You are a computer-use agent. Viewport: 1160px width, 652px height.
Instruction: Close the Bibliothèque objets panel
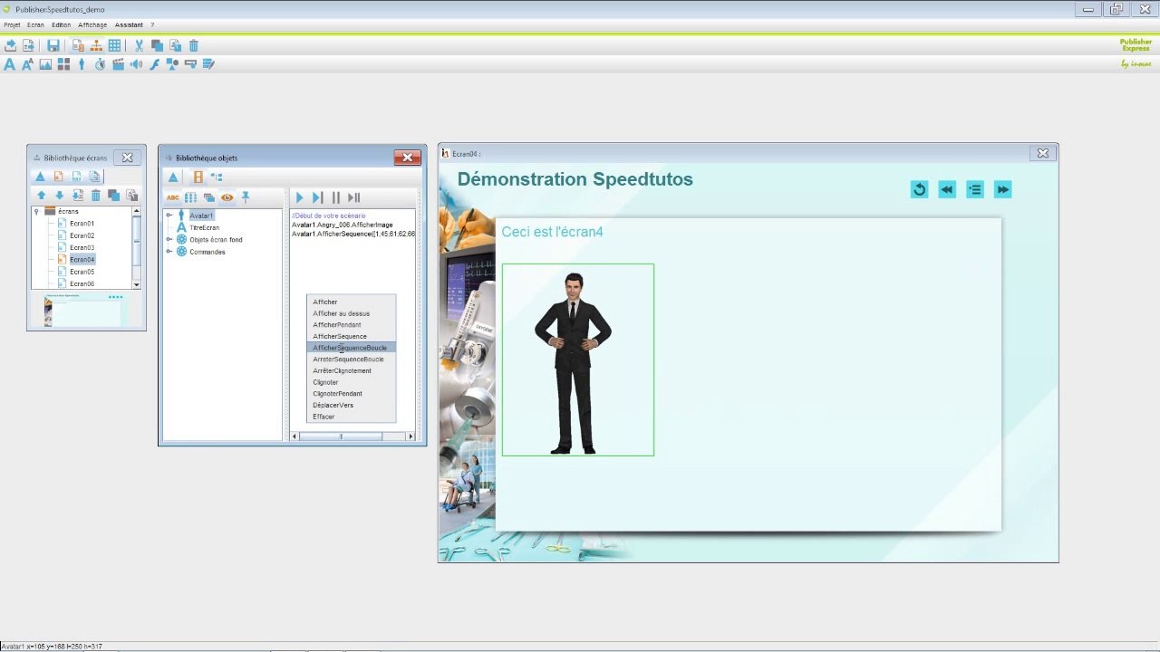(407, 158)
